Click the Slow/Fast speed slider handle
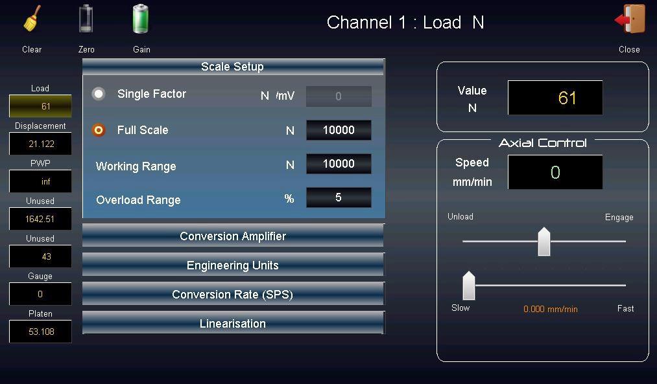 [468, 286]
